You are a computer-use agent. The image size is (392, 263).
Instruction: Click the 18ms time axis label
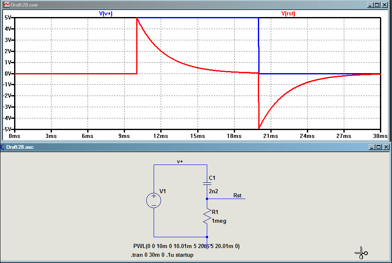[234, 136]
